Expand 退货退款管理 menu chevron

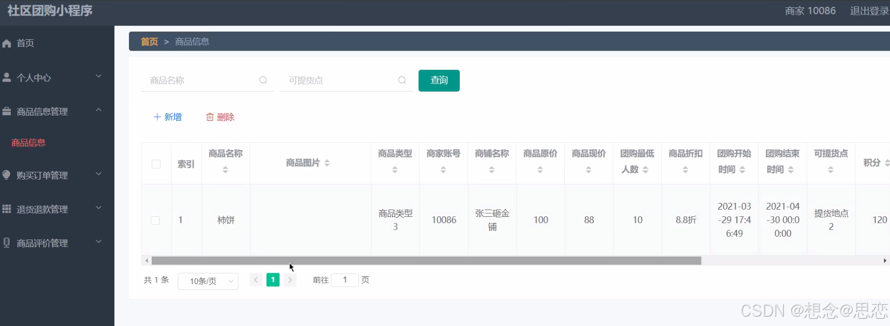(98, 208)
